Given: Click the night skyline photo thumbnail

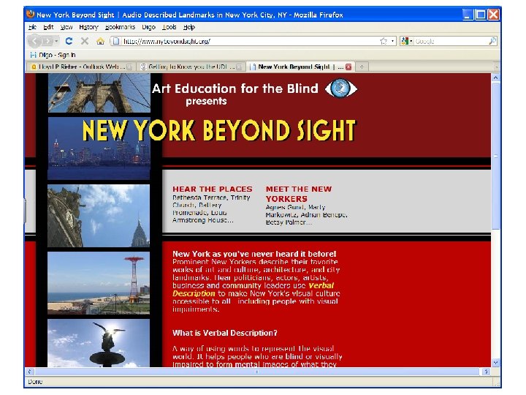Looking at the screenshot, I should 99,148.
